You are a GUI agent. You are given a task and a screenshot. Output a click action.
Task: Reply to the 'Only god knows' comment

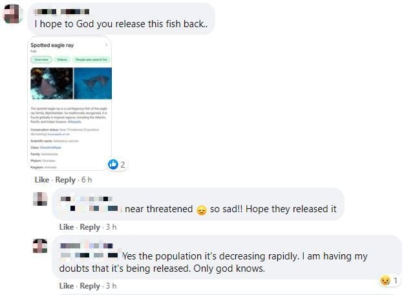click(90, 286)
